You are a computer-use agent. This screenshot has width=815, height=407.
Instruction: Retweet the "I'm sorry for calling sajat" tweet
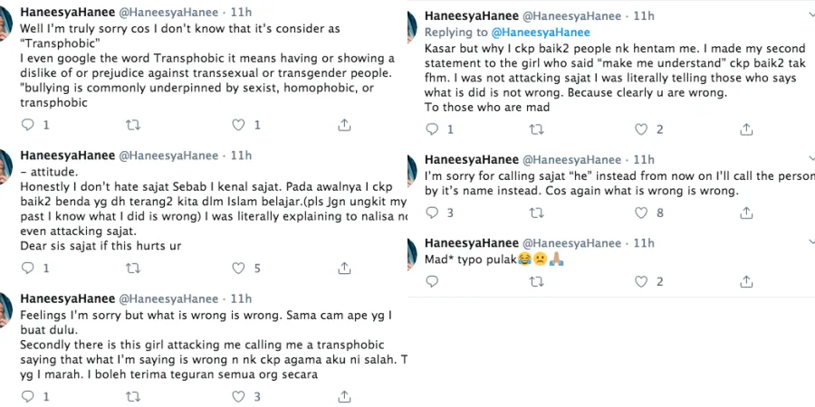537,213
